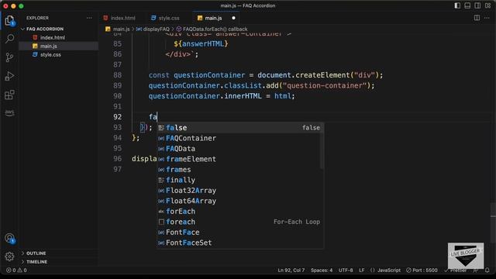Open the AWS toolkit view
The width and height of the screenshot is (496, 279).
(x=9, y=112)
